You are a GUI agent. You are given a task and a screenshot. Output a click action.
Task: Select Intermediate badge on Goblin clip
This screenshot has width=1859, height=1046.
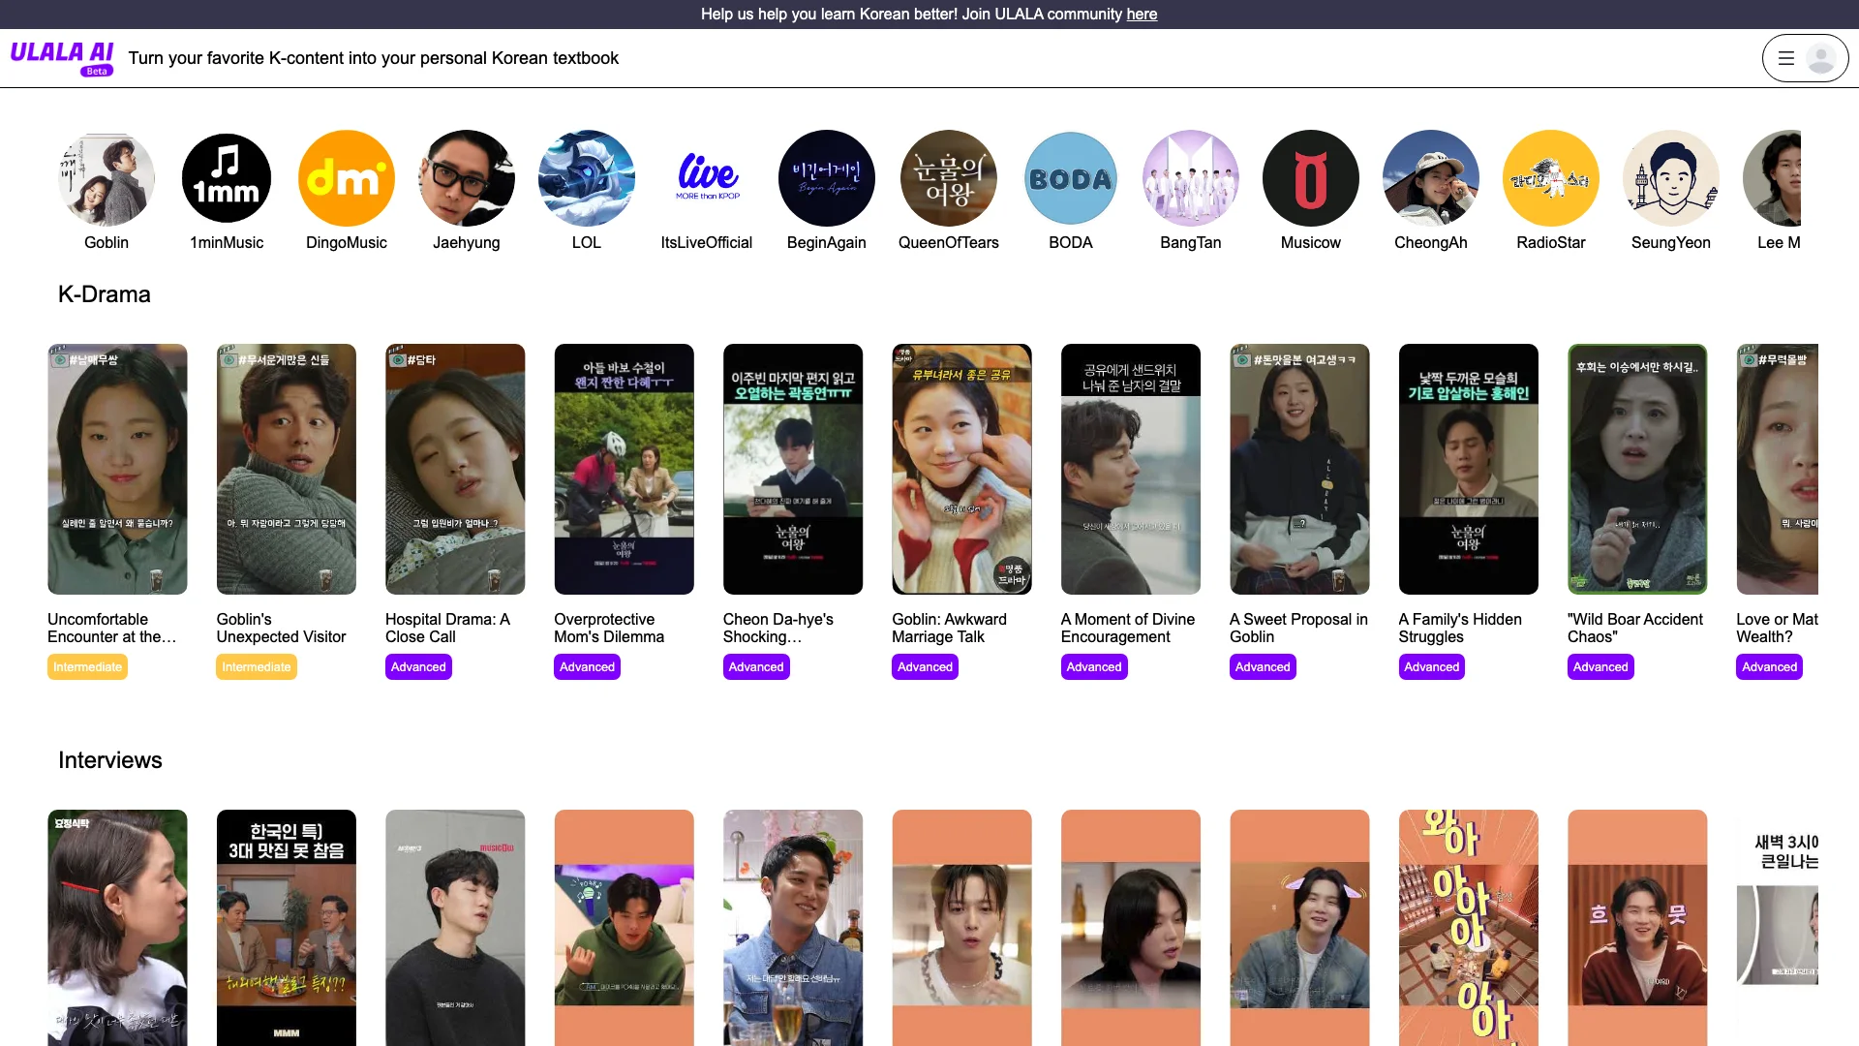256,666
